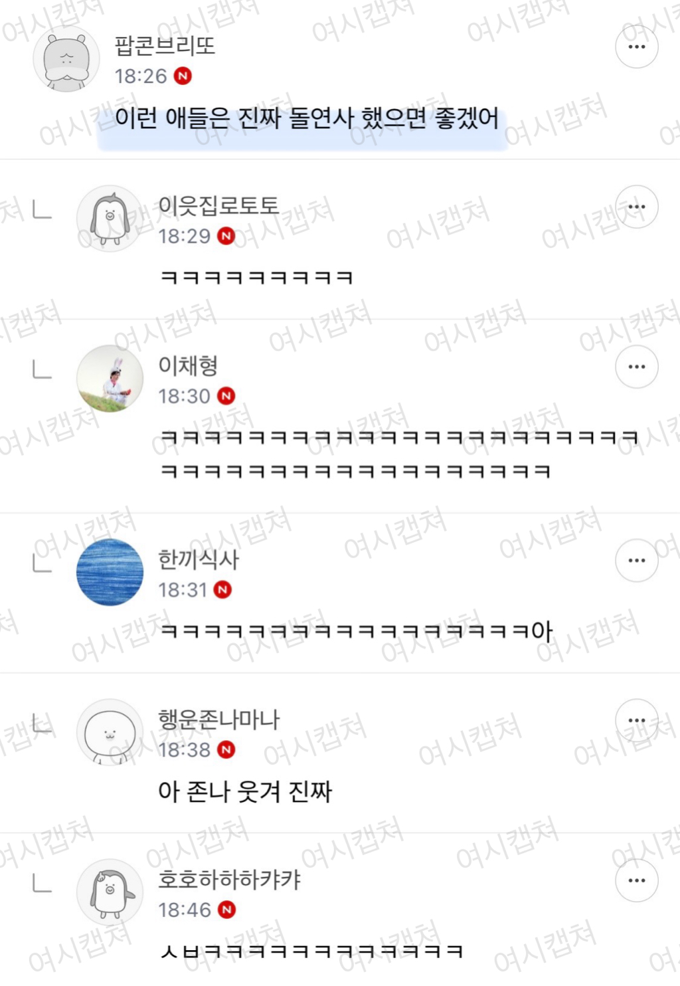Screen dimensions: 680x986
Task: Open 팝콘브리또's hippo profile picture
Action: (66, 59)
